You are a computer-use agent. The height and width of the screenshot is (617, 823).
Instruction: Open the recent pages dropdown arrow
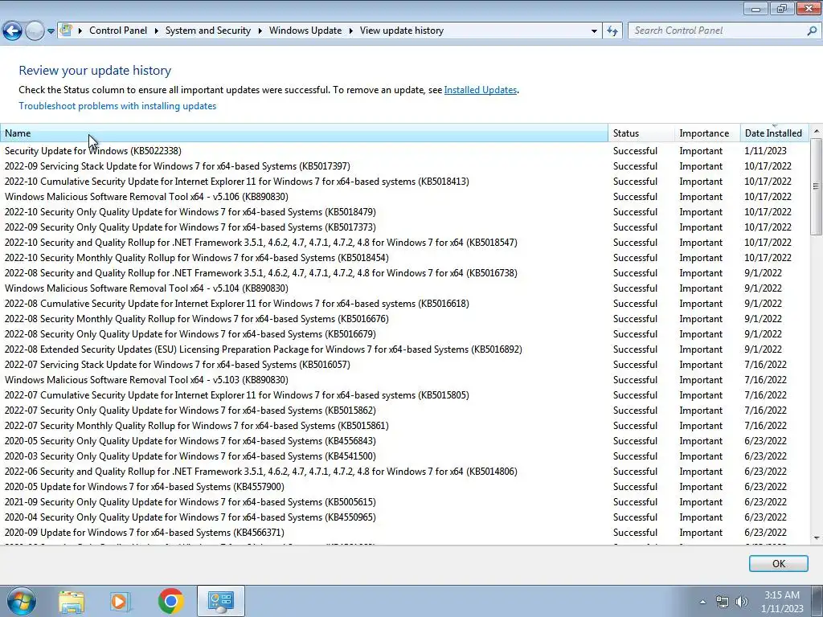51,31
